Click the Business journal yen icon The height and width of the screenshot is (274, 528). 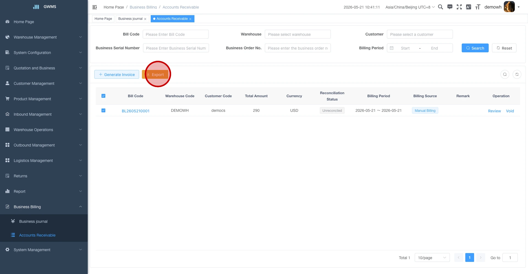[13, 221]
